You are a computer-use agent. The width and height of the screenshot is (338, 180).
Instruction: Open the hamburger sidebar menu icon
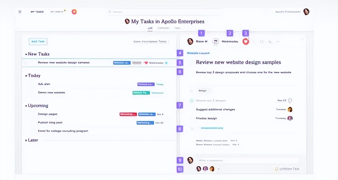(20, 11)
